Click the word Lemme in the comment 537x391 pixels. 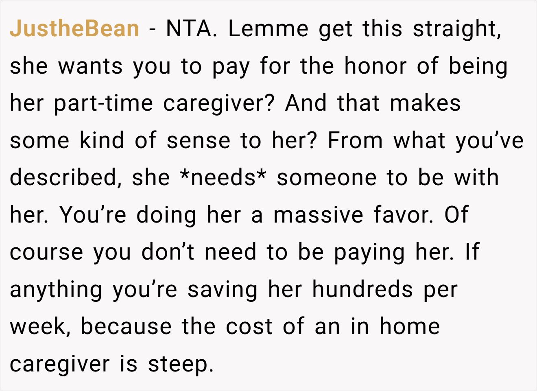268,28
